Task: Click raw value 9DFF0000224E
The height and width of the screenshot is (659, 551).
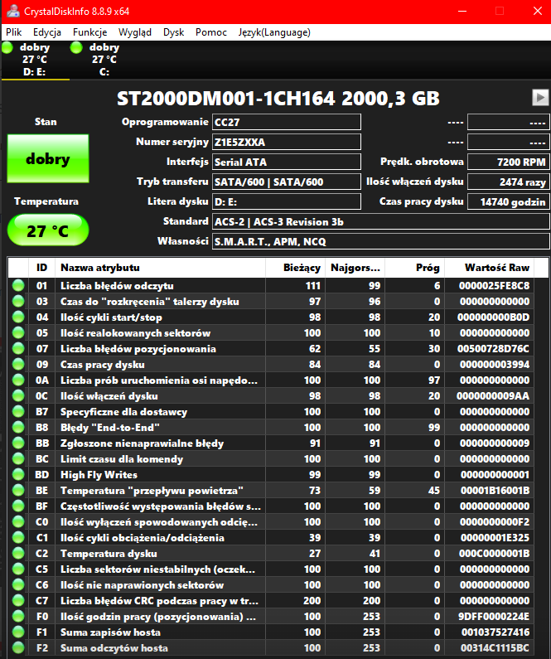Action: (494, 617)
